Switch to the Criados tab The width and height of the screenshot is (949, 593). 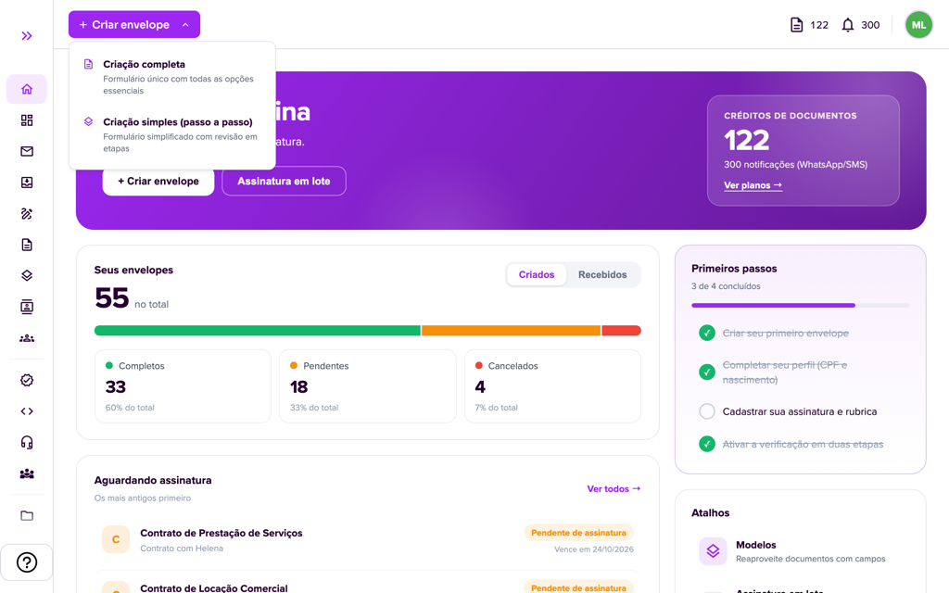[x=537, y=274]
